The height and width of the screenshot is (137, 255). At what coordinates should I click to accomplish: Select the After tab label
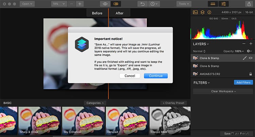point(120,13)
